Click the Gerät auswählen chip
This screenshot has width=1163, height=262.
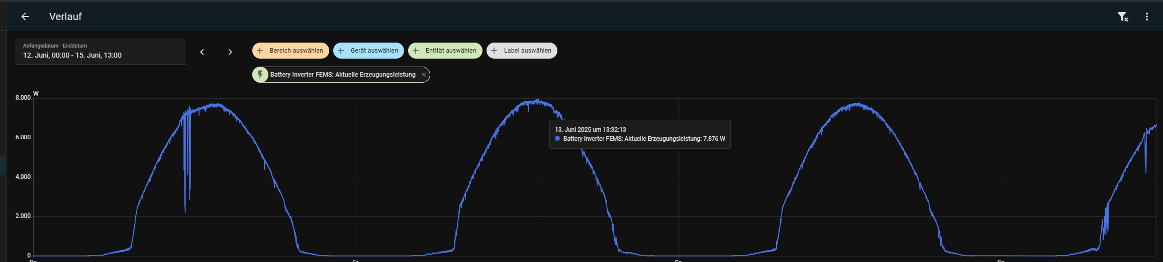point(368,51)
